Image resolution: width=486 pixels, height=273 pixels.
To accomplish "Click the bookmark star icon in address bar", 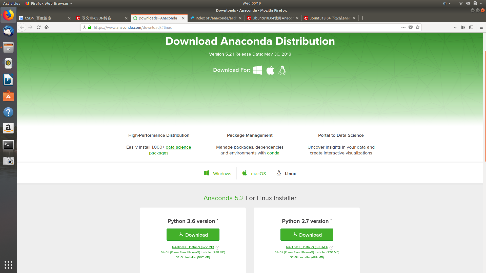I will coord(418,27).
